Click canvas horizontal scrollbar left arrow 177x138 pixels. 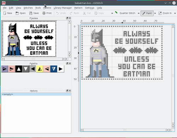[82, 130]
